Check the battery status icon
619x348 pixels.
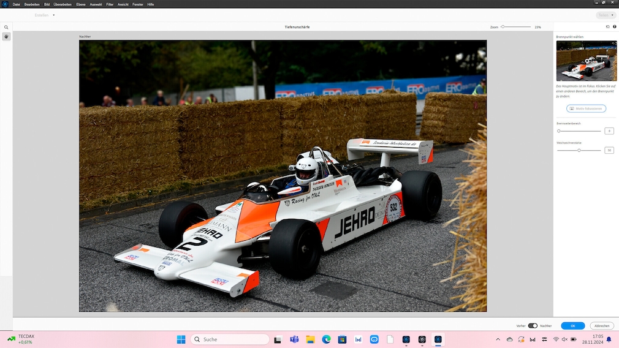(574, 339)
